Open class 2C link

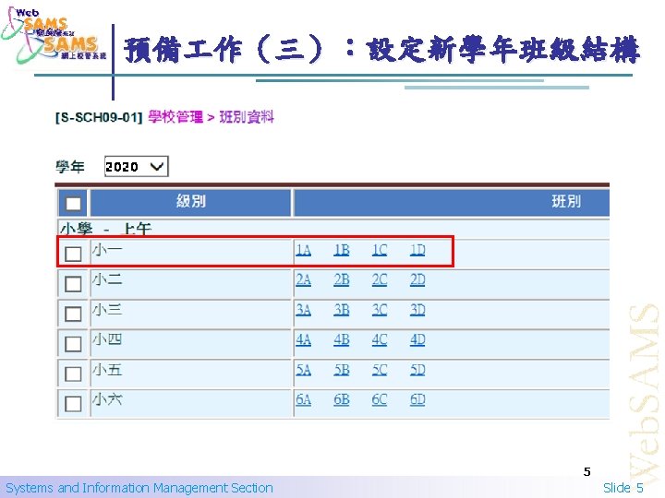(380, 280)
